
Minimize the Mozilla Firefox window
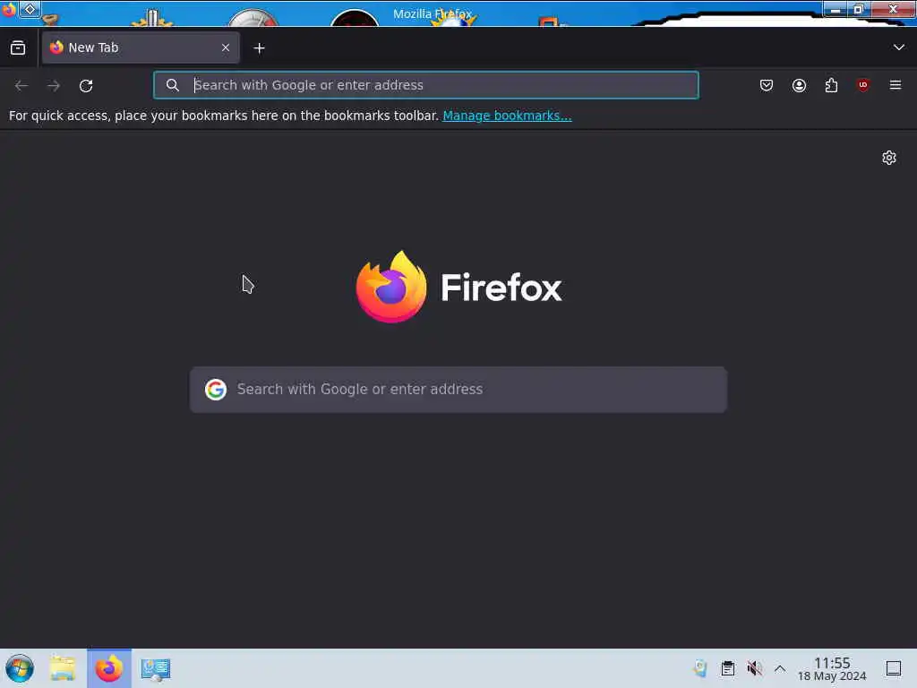tap(836, 9)
